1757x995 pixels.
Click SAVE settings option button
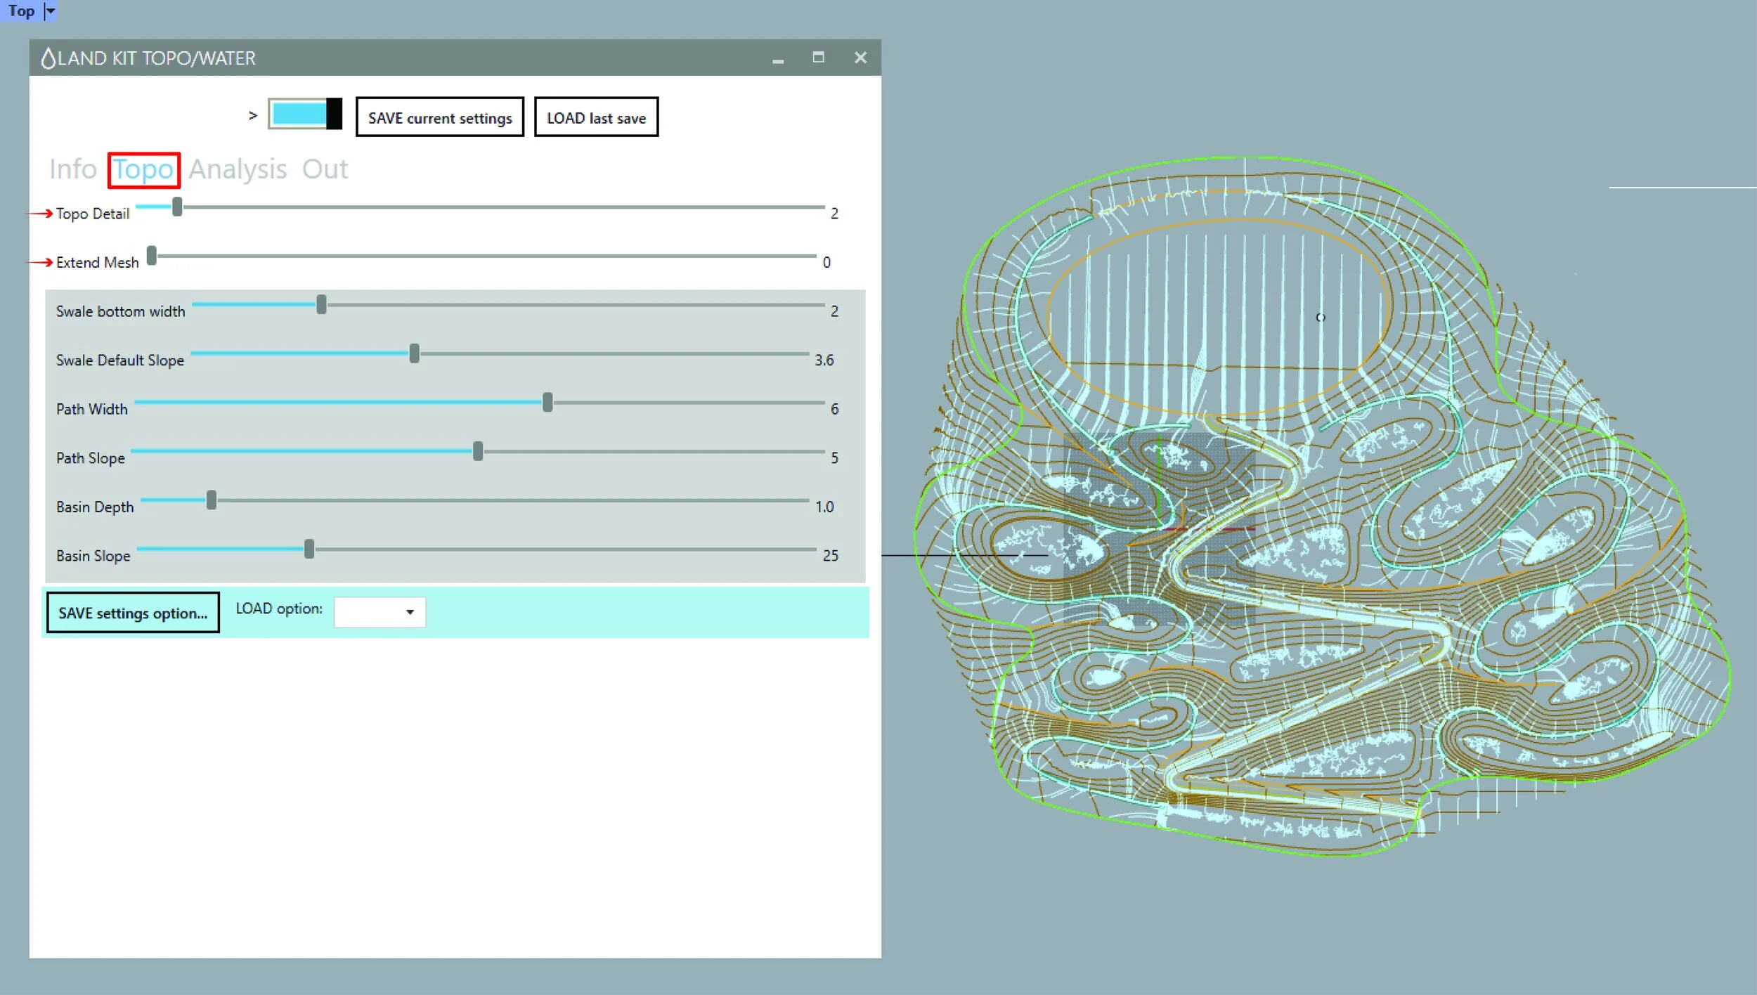pyautogui.click(x=133, y=613)
